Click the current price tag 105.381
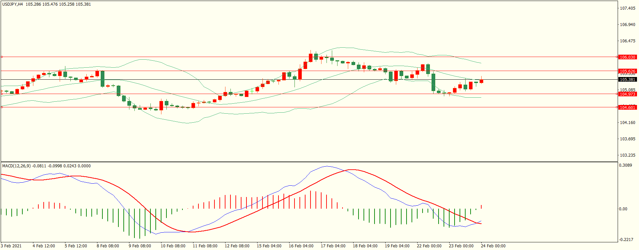Image resolution: width=639 pixels, height=250 pixels. coord(627,80)
